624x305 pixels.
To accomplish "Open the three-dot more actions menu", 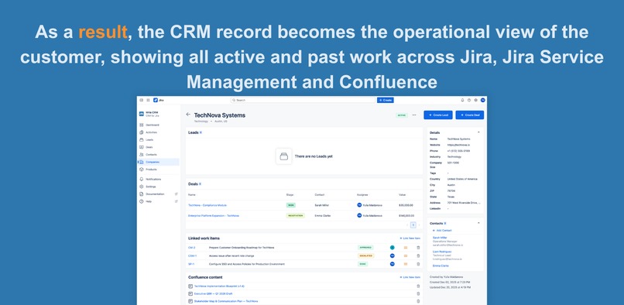I will [414, 115].
